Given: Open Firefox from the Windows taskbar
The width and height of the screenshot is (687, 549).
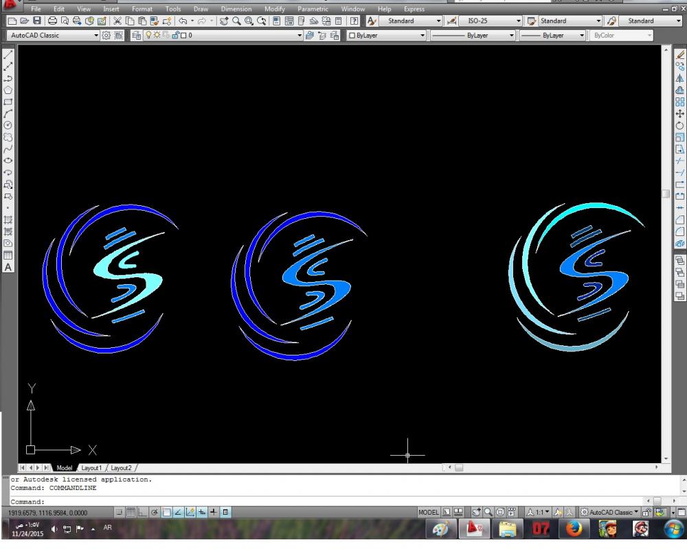Looking at the screenshot, I should point(574,529).
